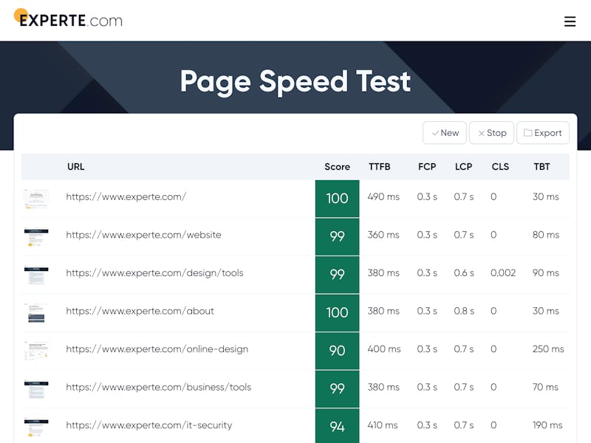Select score 100 for the /about row
The width and height of the screenshot is (591, 443).
[338, 312]
